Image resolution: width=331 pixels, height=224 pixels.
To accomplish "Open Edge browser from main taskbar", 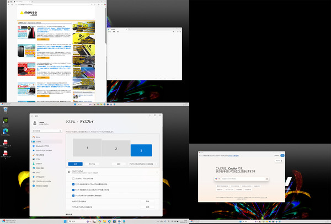I will [x=109, y=221].
